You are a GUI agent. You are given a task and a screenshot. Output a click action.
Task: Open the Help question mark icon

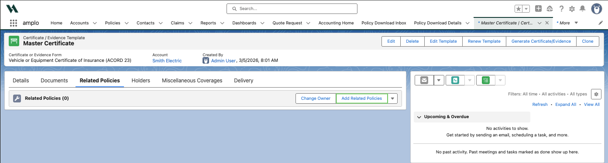click(561, 9)
